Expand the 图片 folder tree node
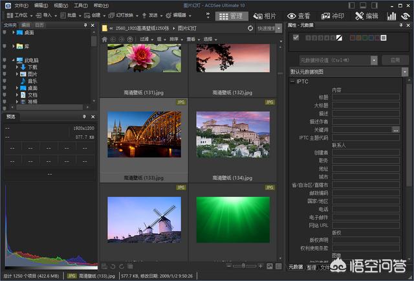The image size is (414, 281). [17, 74]
